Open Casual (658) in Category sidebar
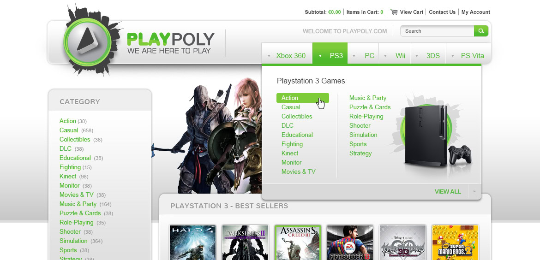540x260 pixels. 77,130
